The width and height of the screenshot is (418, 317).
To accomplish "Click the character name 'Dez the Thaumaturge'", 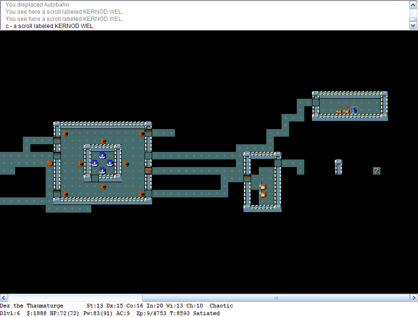I will click(x=32, y=306).
